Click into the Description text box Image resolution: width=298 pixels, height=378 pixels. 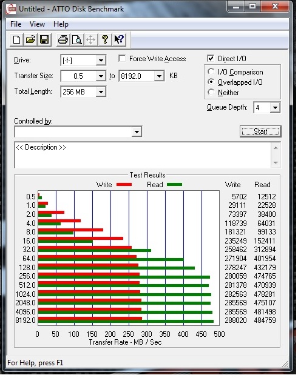143,155
